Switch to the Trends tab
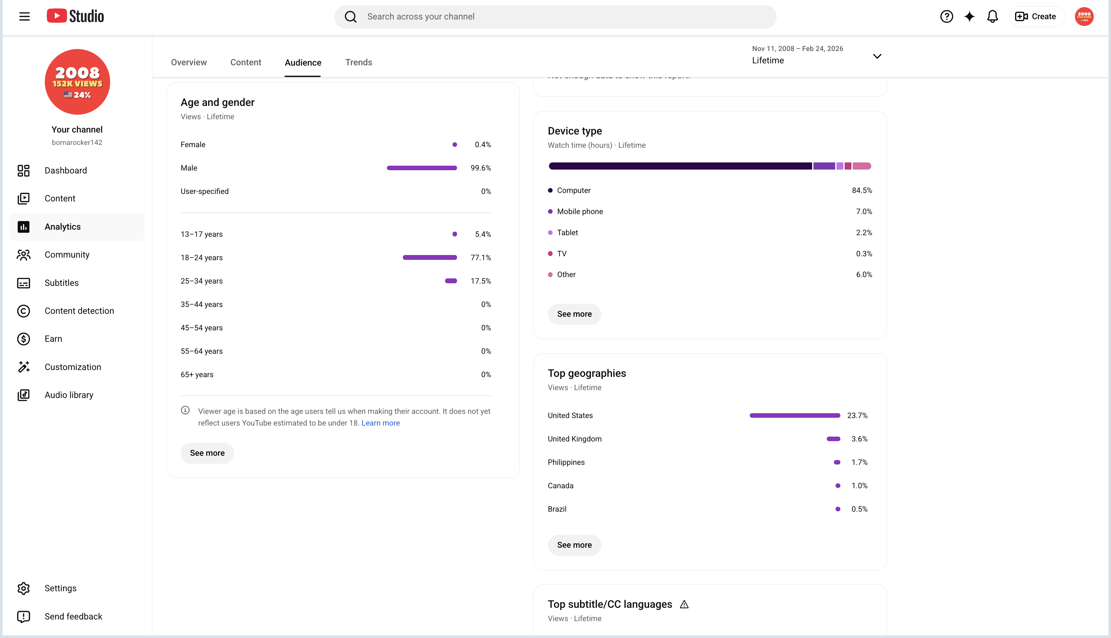 coord(358,62)
